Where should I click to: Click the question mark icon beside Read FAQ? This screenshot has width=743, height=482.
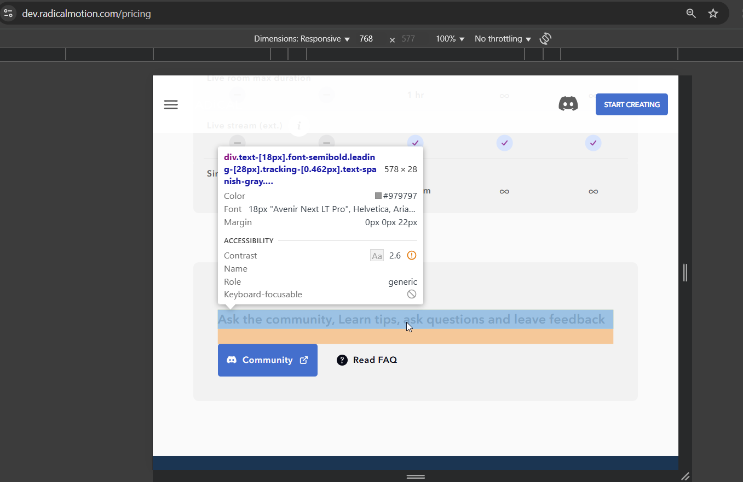pos(342,360)
